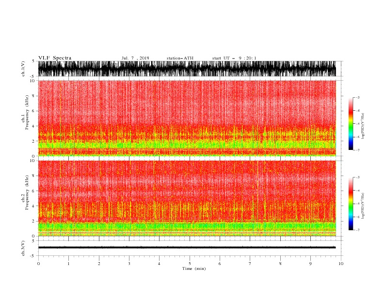
Task: Click the ch.2 frequency spectrogram panel
Action: [x=187, y=198]
